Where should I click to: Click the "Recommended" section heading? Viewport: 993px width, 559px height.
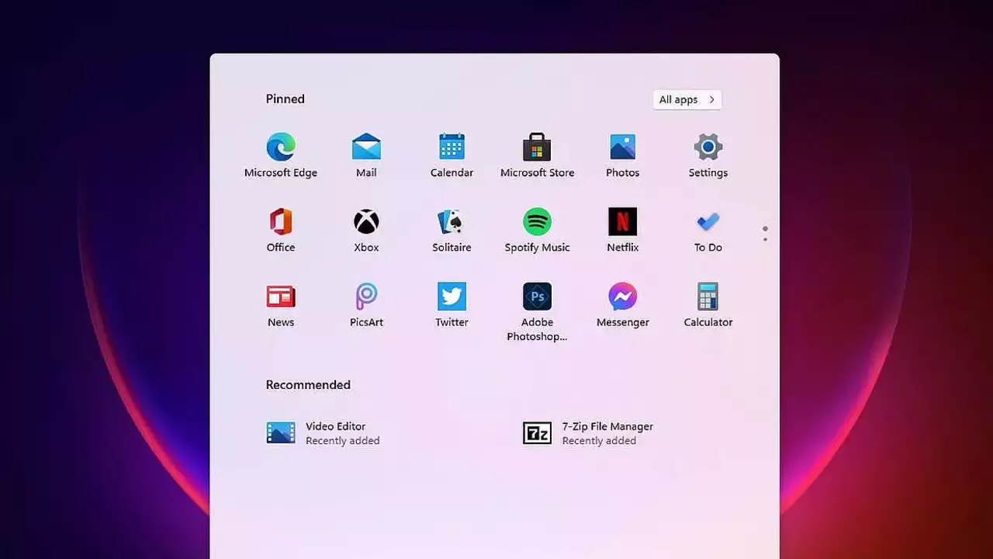point(308,384)
